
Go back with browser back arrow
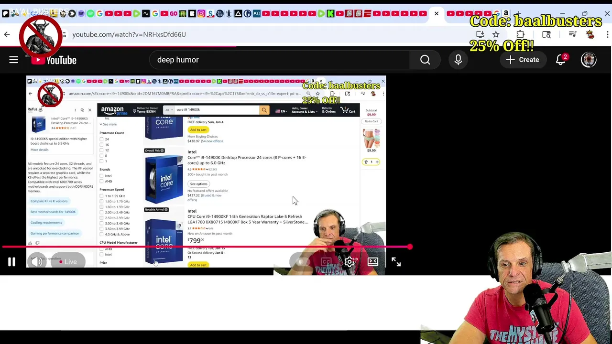[x=7, y=34]
